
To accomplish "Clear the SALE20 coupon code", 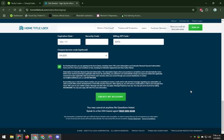I will [106, 56].
